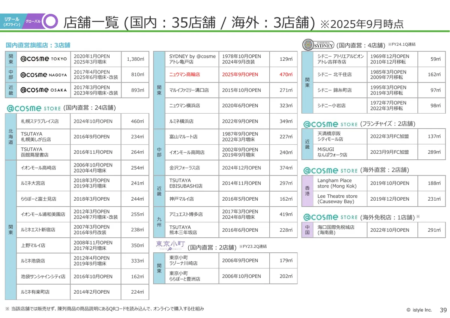
Task: Select the 富山マルート店 cell
Action: tap(192, 137)
